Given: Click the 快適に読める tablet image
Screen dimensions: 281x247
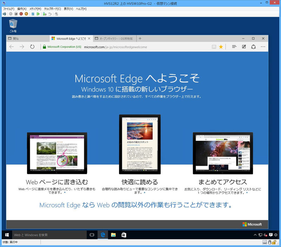Looking at the screenshot, I should click(x=140, y=144).
